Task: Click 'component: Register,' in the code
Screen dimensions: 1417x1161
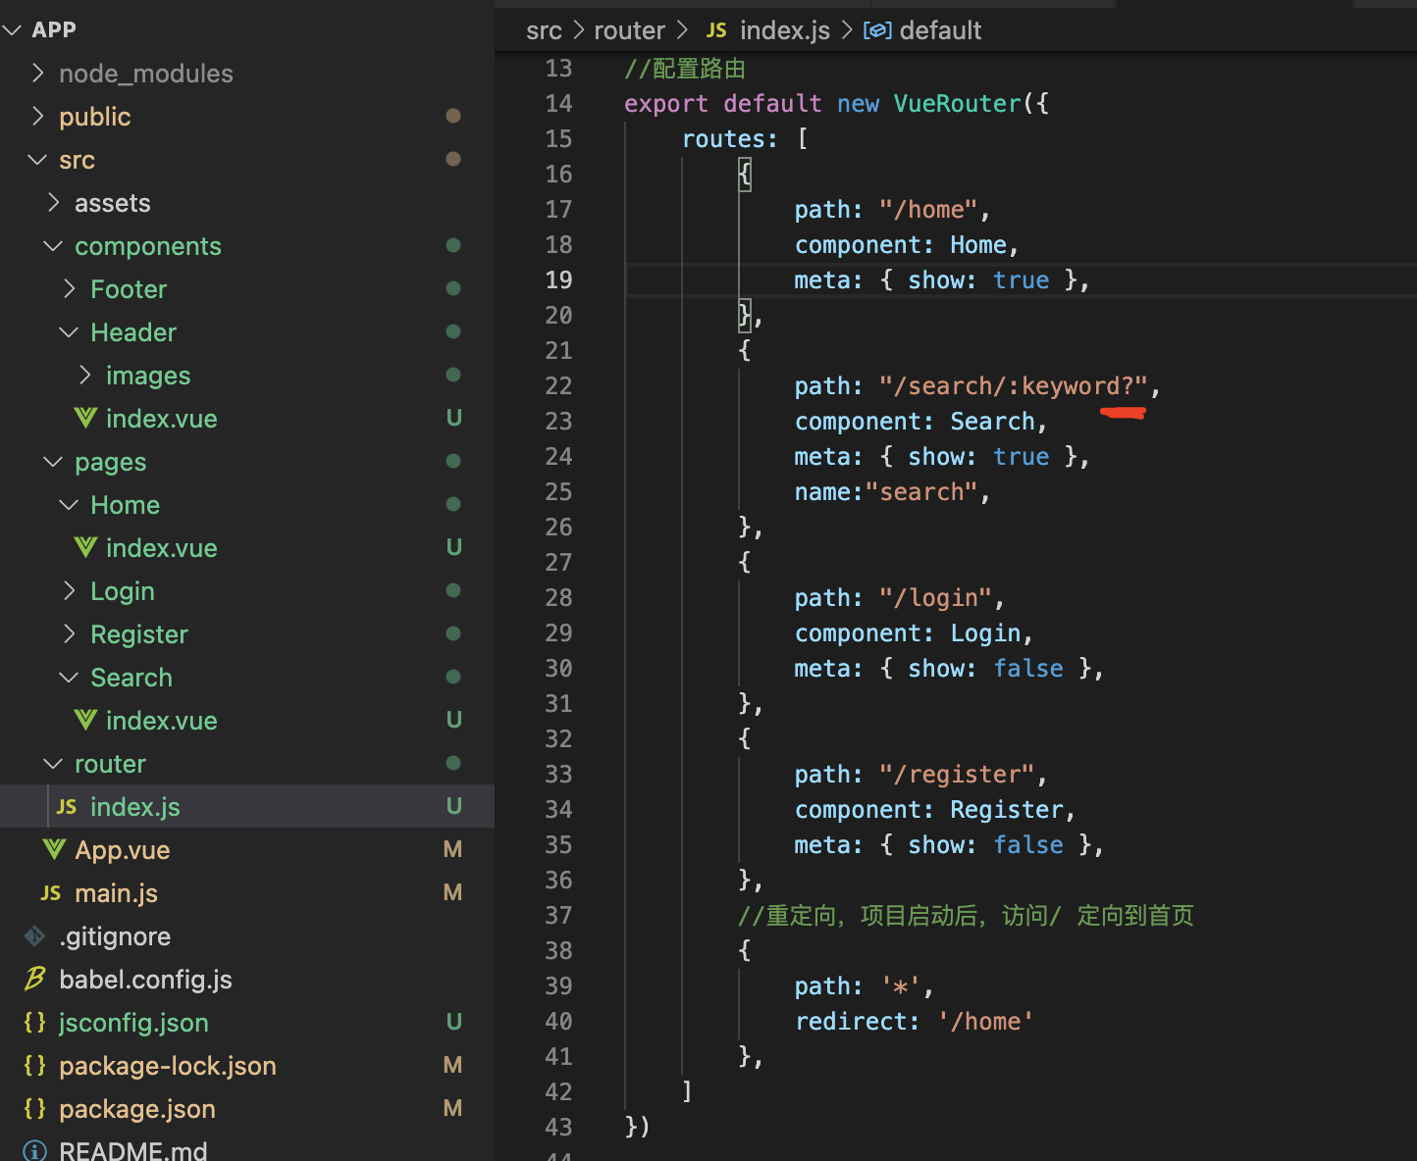Action: [x=935, y=809]
